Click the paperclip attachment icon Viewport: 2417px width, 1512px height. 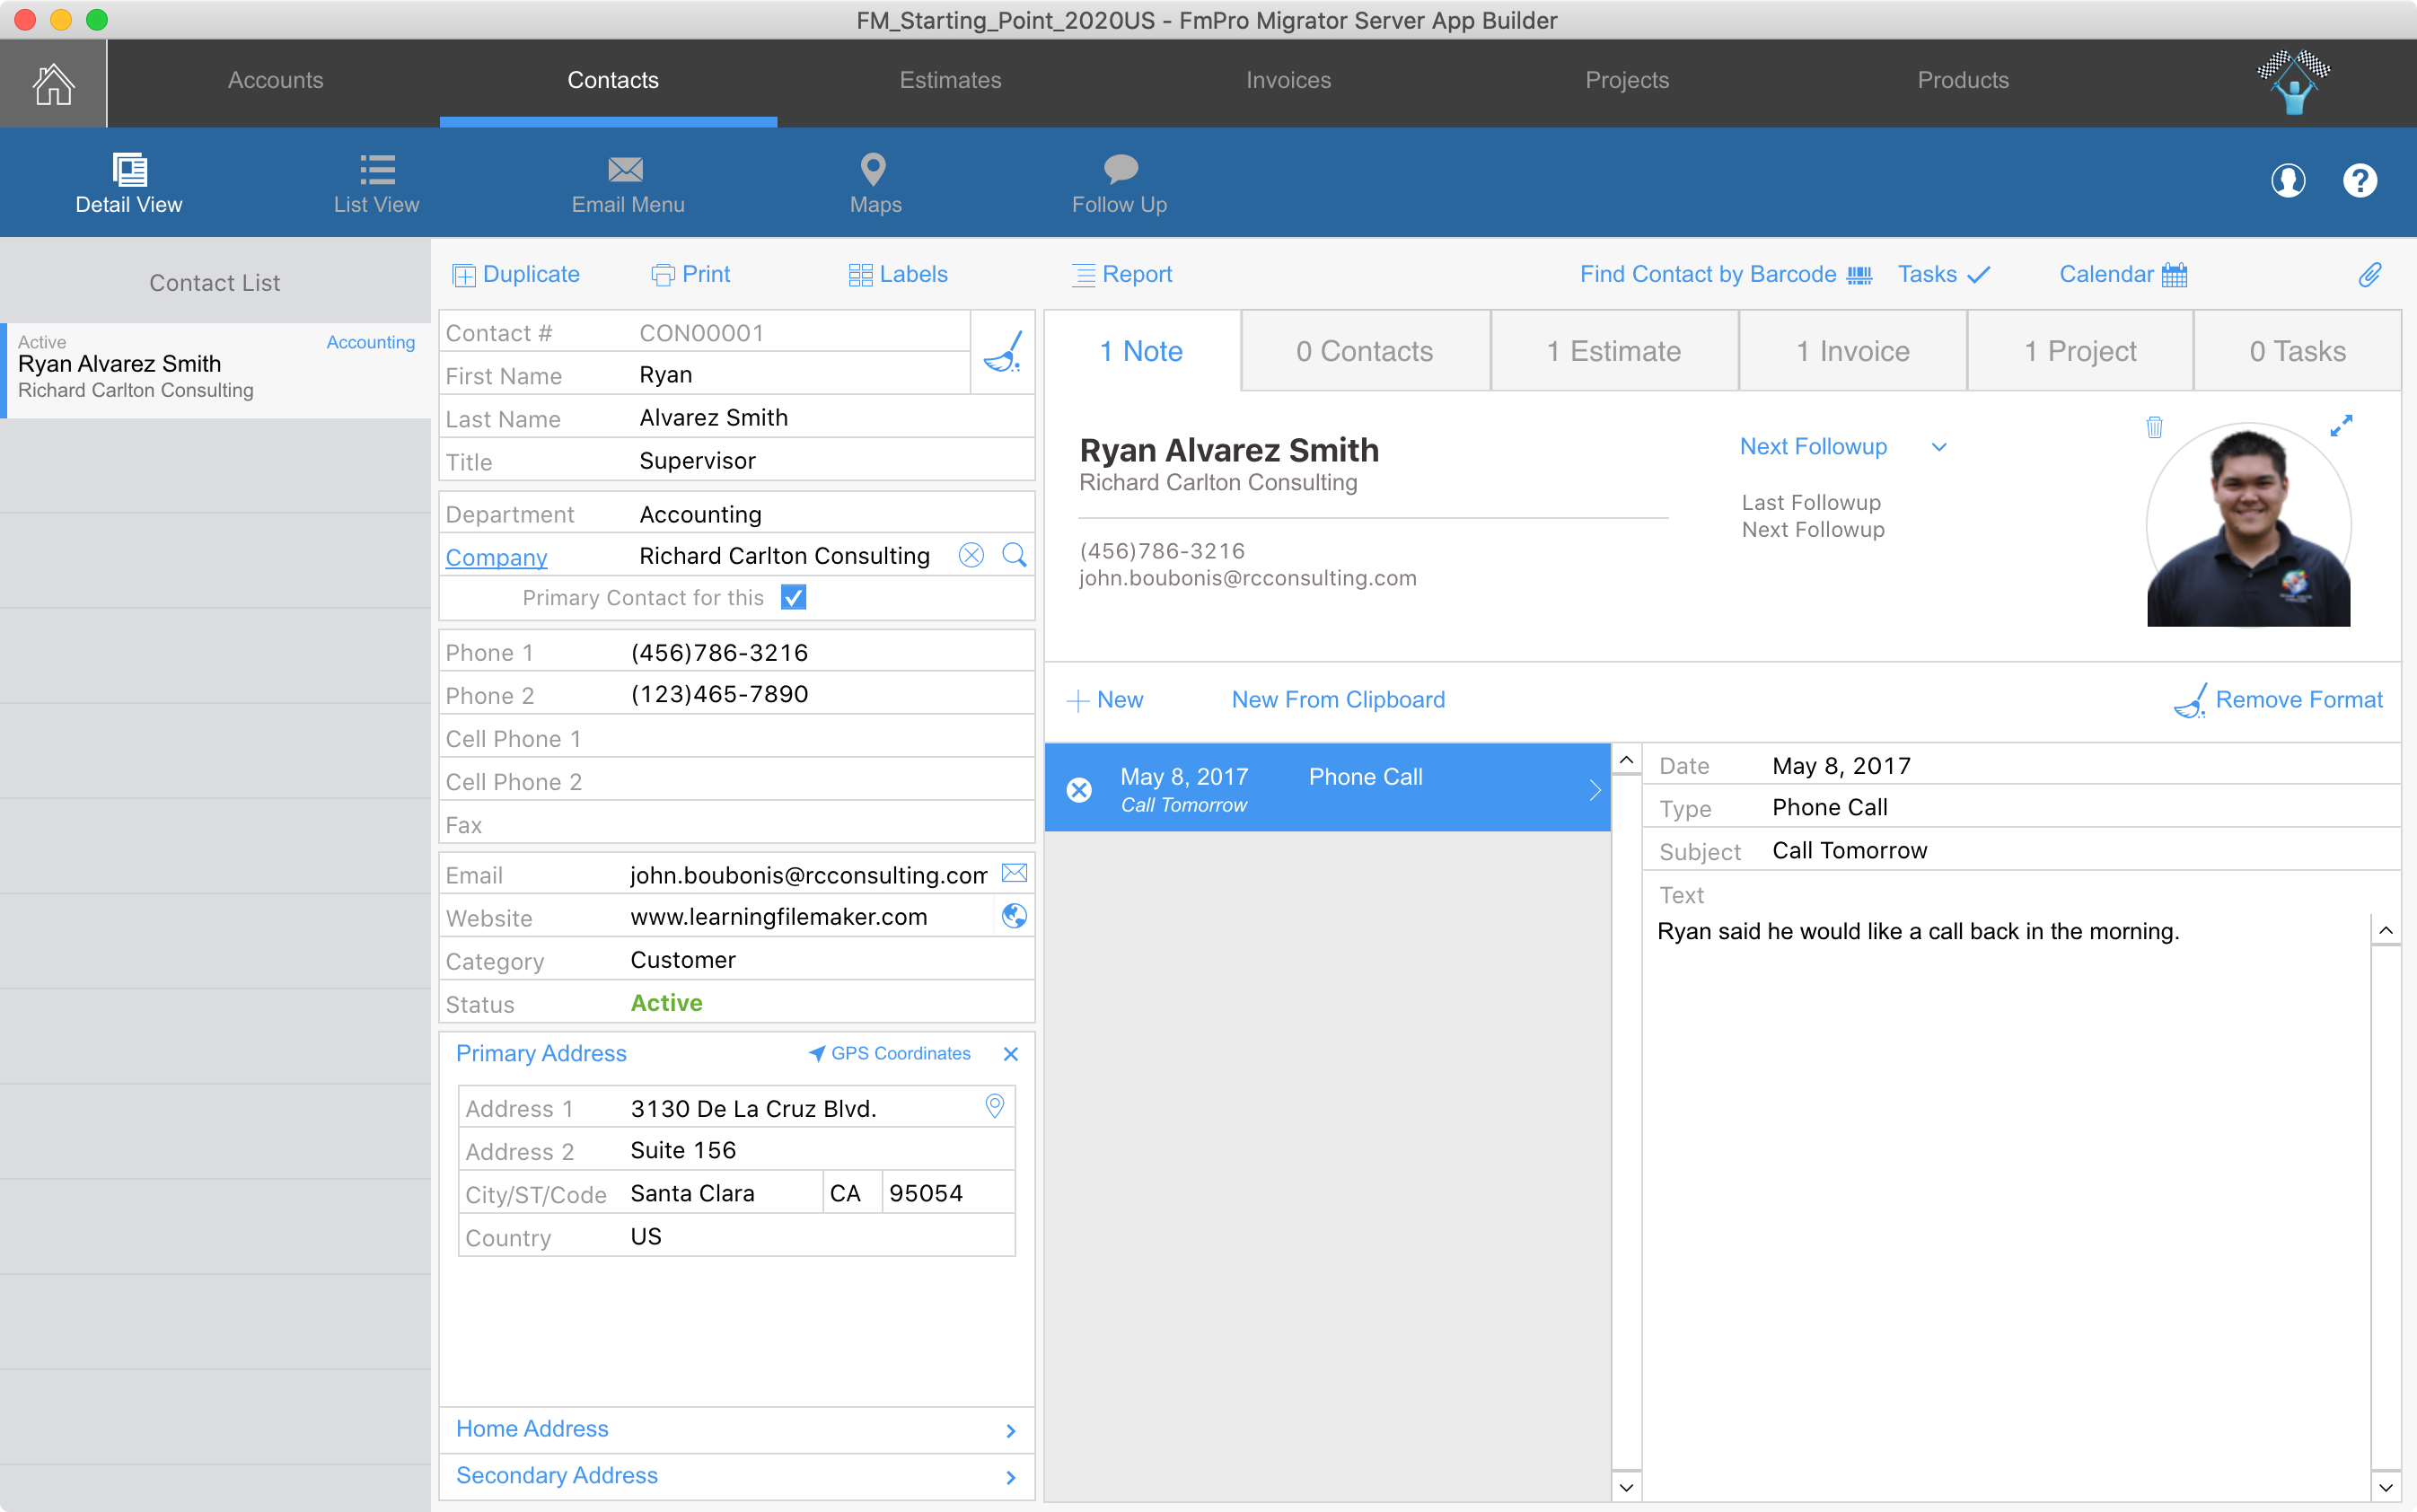point(2370,275)
